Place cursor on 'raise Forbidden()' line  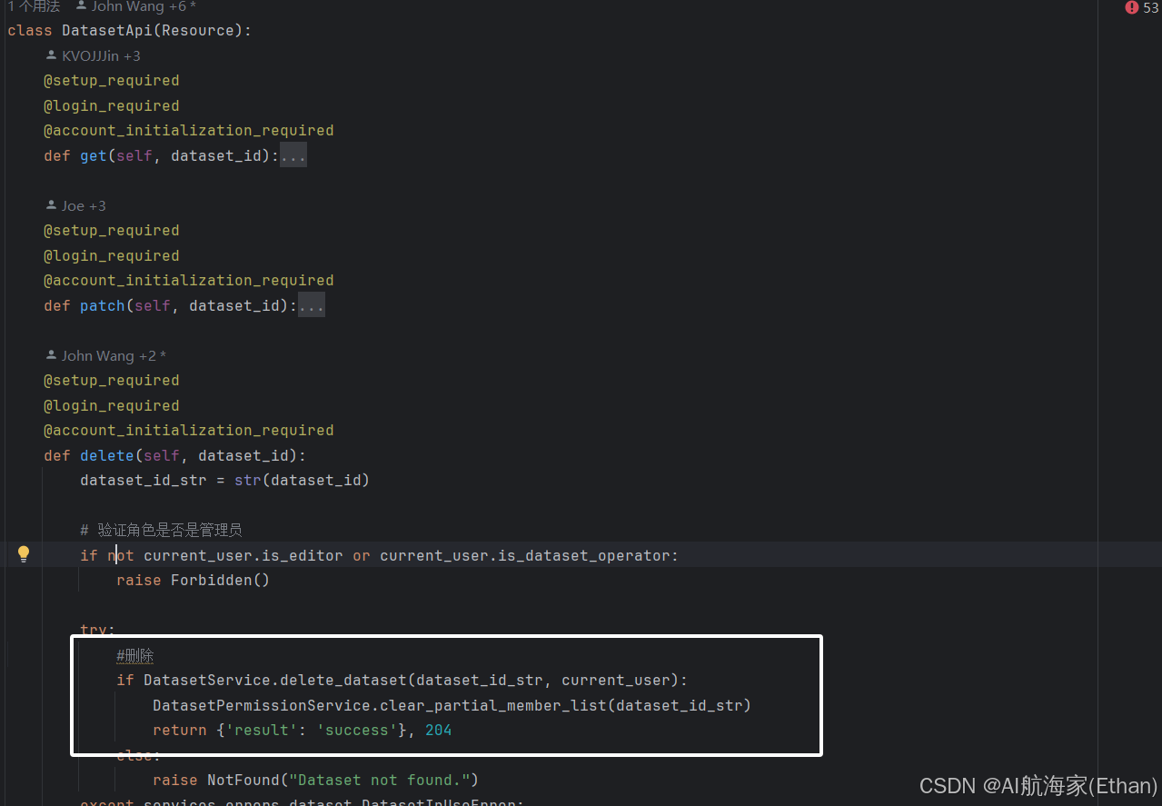pos(194,580)
